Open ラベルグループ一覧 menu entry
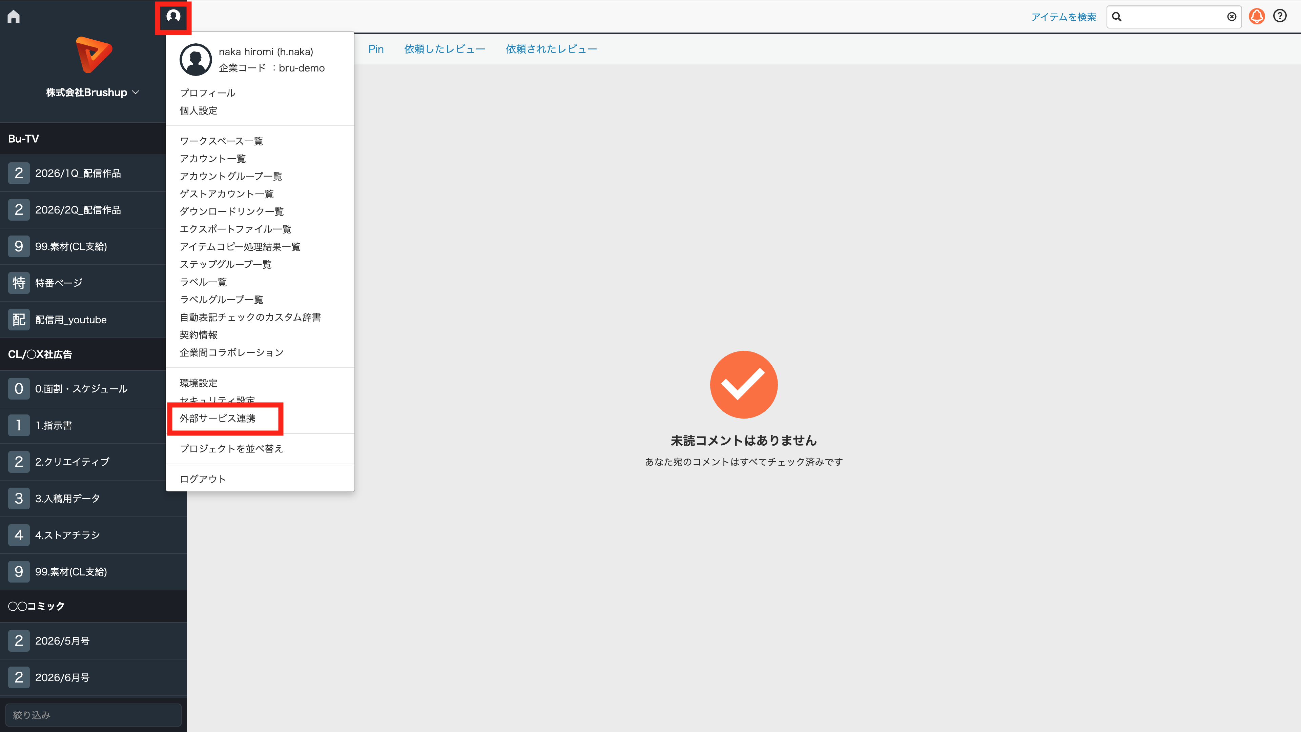1301x732 pixels. tap(221, 300)
